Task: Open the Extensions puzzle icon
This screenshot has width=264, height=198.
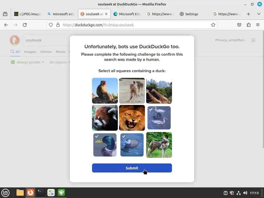Action: coord(249,25)
